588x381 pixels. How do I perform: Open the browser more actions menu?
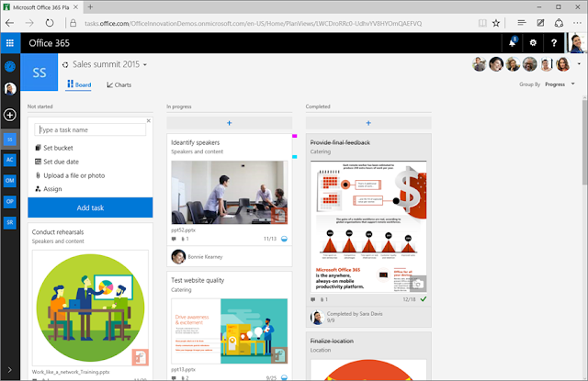[577, 23]
